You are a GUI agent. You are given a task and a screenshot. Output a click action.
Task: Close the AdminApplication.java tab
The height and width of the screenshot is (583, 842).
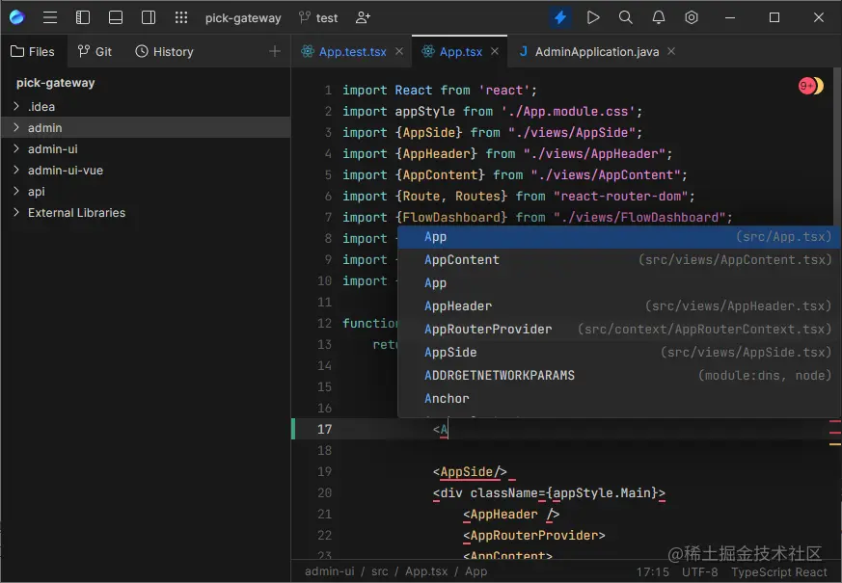671,51
